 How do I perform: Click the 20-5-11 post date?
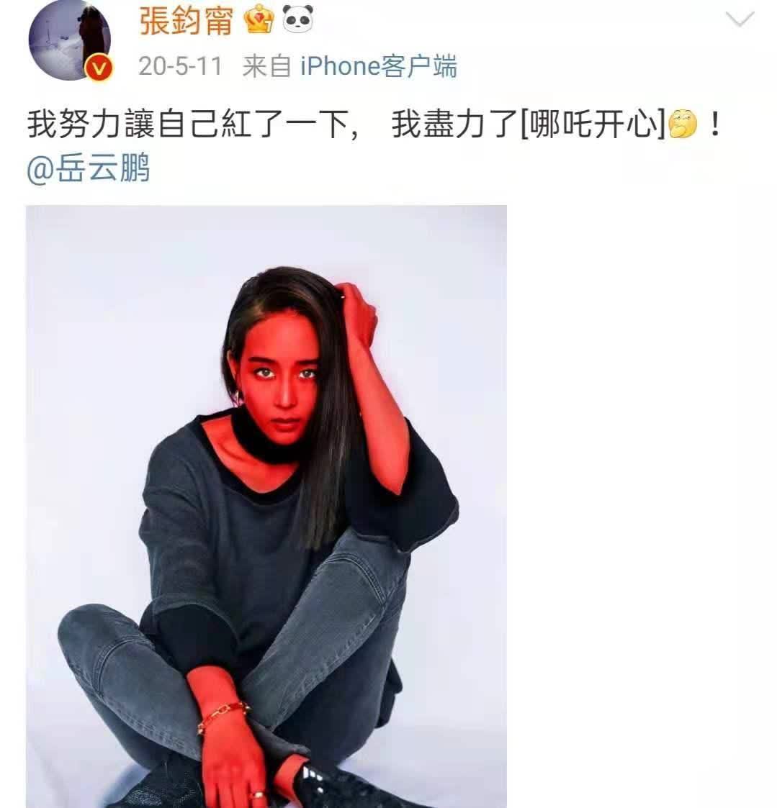(x=180, y=66)
